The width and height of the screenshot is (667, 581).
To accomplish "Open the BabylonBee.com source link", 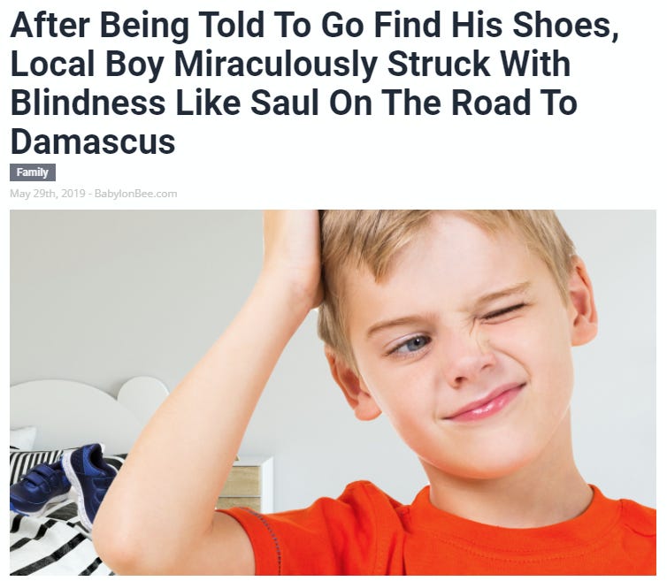I will click(x=135, y=194).
